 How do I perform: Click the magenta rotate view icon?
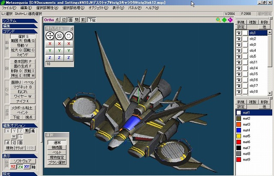coord(230,20)
